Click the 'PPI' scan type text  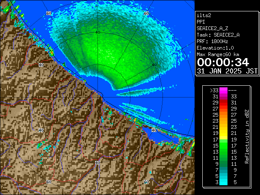pyautogui.click(x=201, y=22)
